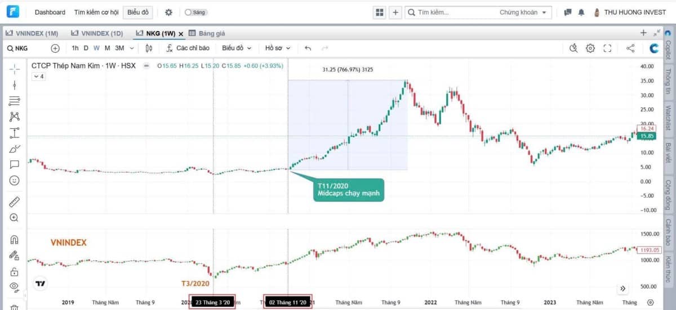The width and height of the screenshot is (676, 310).
Task: Click the app logo icon
Action: click(x=14, y=12)
